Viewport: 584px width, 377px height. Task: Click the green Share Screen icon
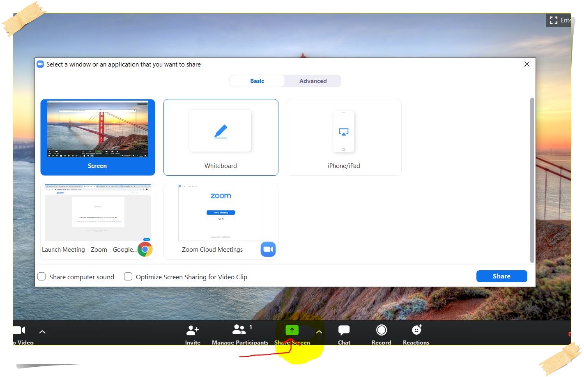[292, 330]
